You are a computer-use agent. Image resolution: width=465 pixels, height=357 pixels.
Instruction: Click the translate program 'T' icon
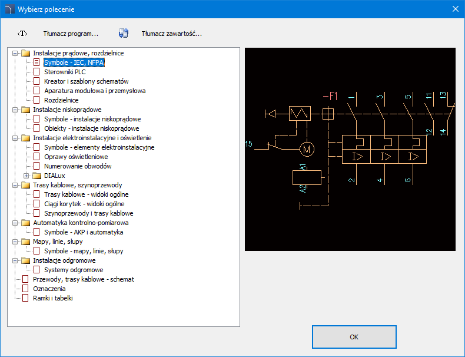(22, 34)
